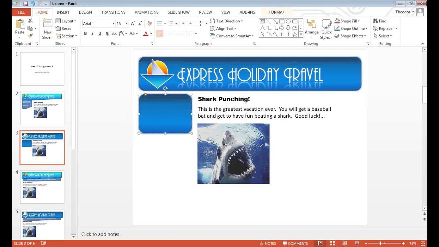Screen dimensions: 439x247
Task: Click the Decrease List Level icon
Action: (x=185, y=24)
